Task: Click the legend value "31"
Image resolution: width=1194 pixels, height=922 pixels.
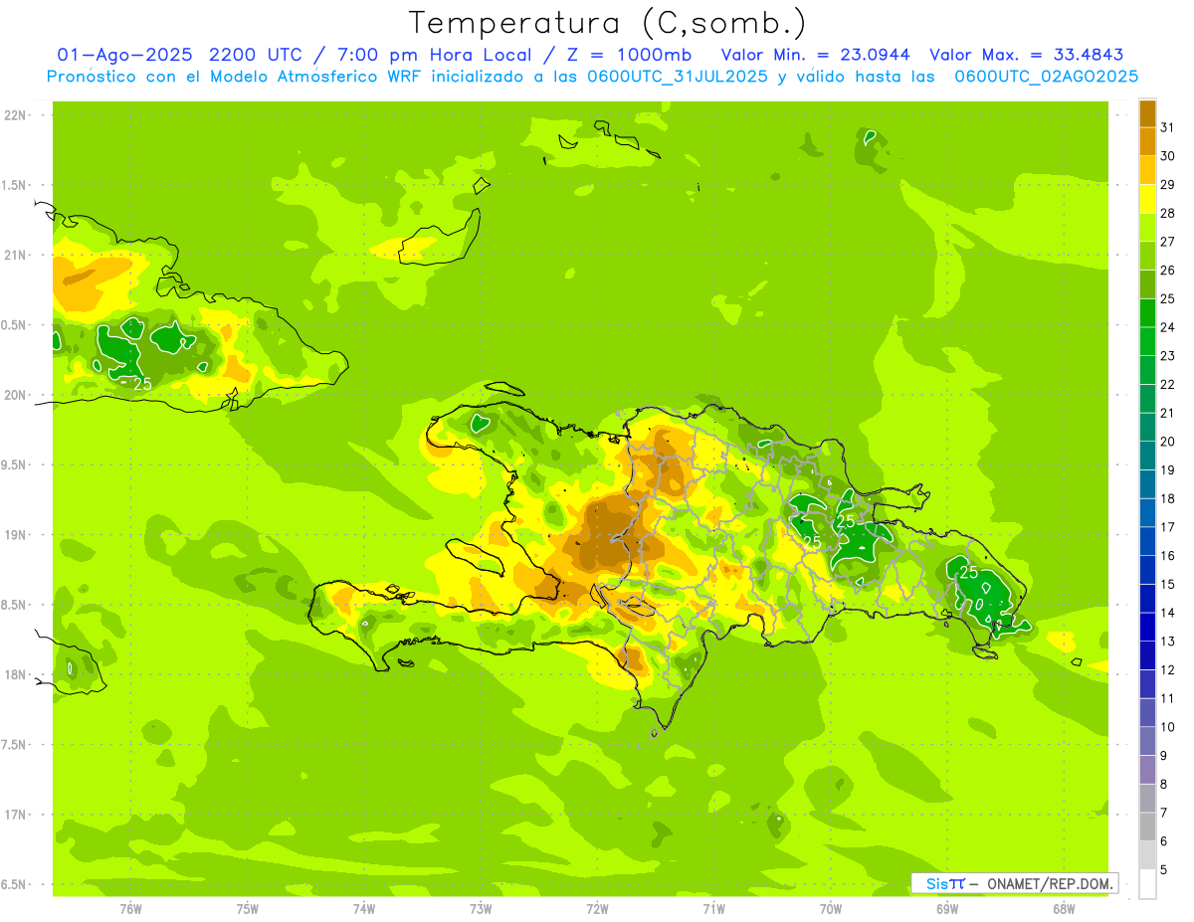Action: coord(1168,126)
